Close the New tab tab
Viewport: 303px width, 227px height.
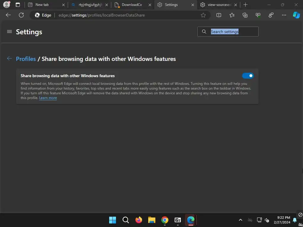pos(63,5)
